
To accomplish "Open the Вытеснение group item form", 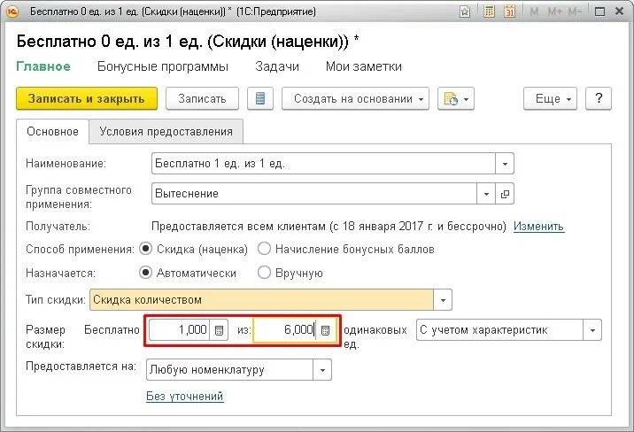I will click(x=505, y=194).
